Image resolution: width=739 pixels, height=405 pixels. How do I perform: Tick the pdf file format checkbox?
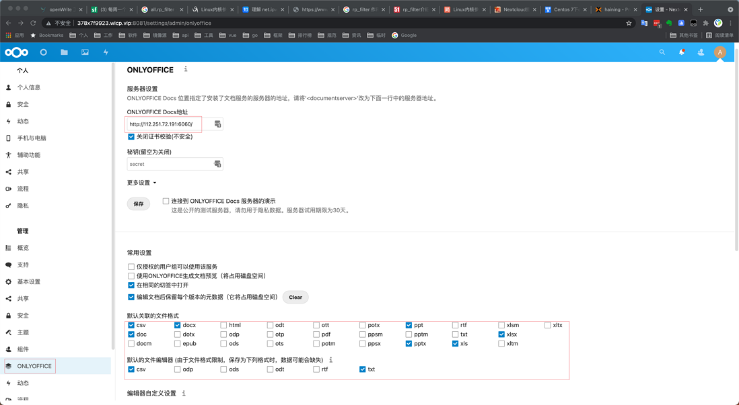pos(316,334)
